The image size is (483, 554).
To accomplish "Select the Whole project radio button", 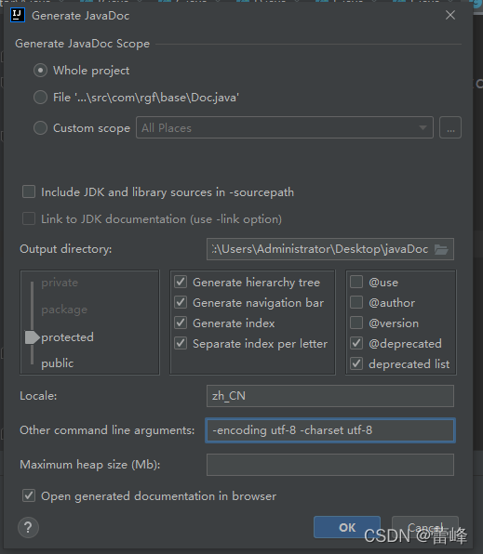I will point(40,71).
